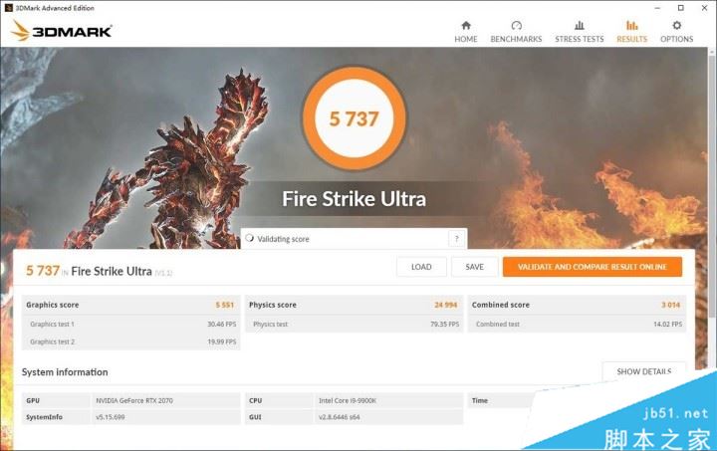Maximize the 3DMark window
This screenshot has height=451, width=717.
[680, 7]
